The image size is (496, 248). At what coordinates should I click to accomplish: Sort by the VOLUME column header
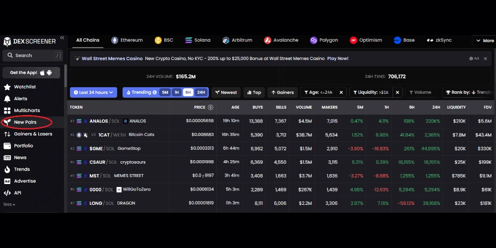[304, 107]
